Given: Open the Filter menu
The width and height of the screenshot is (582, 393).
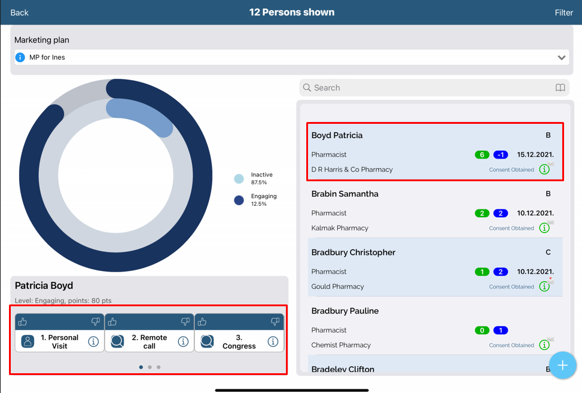Looking at the screenshot, I should click(563, 13).
